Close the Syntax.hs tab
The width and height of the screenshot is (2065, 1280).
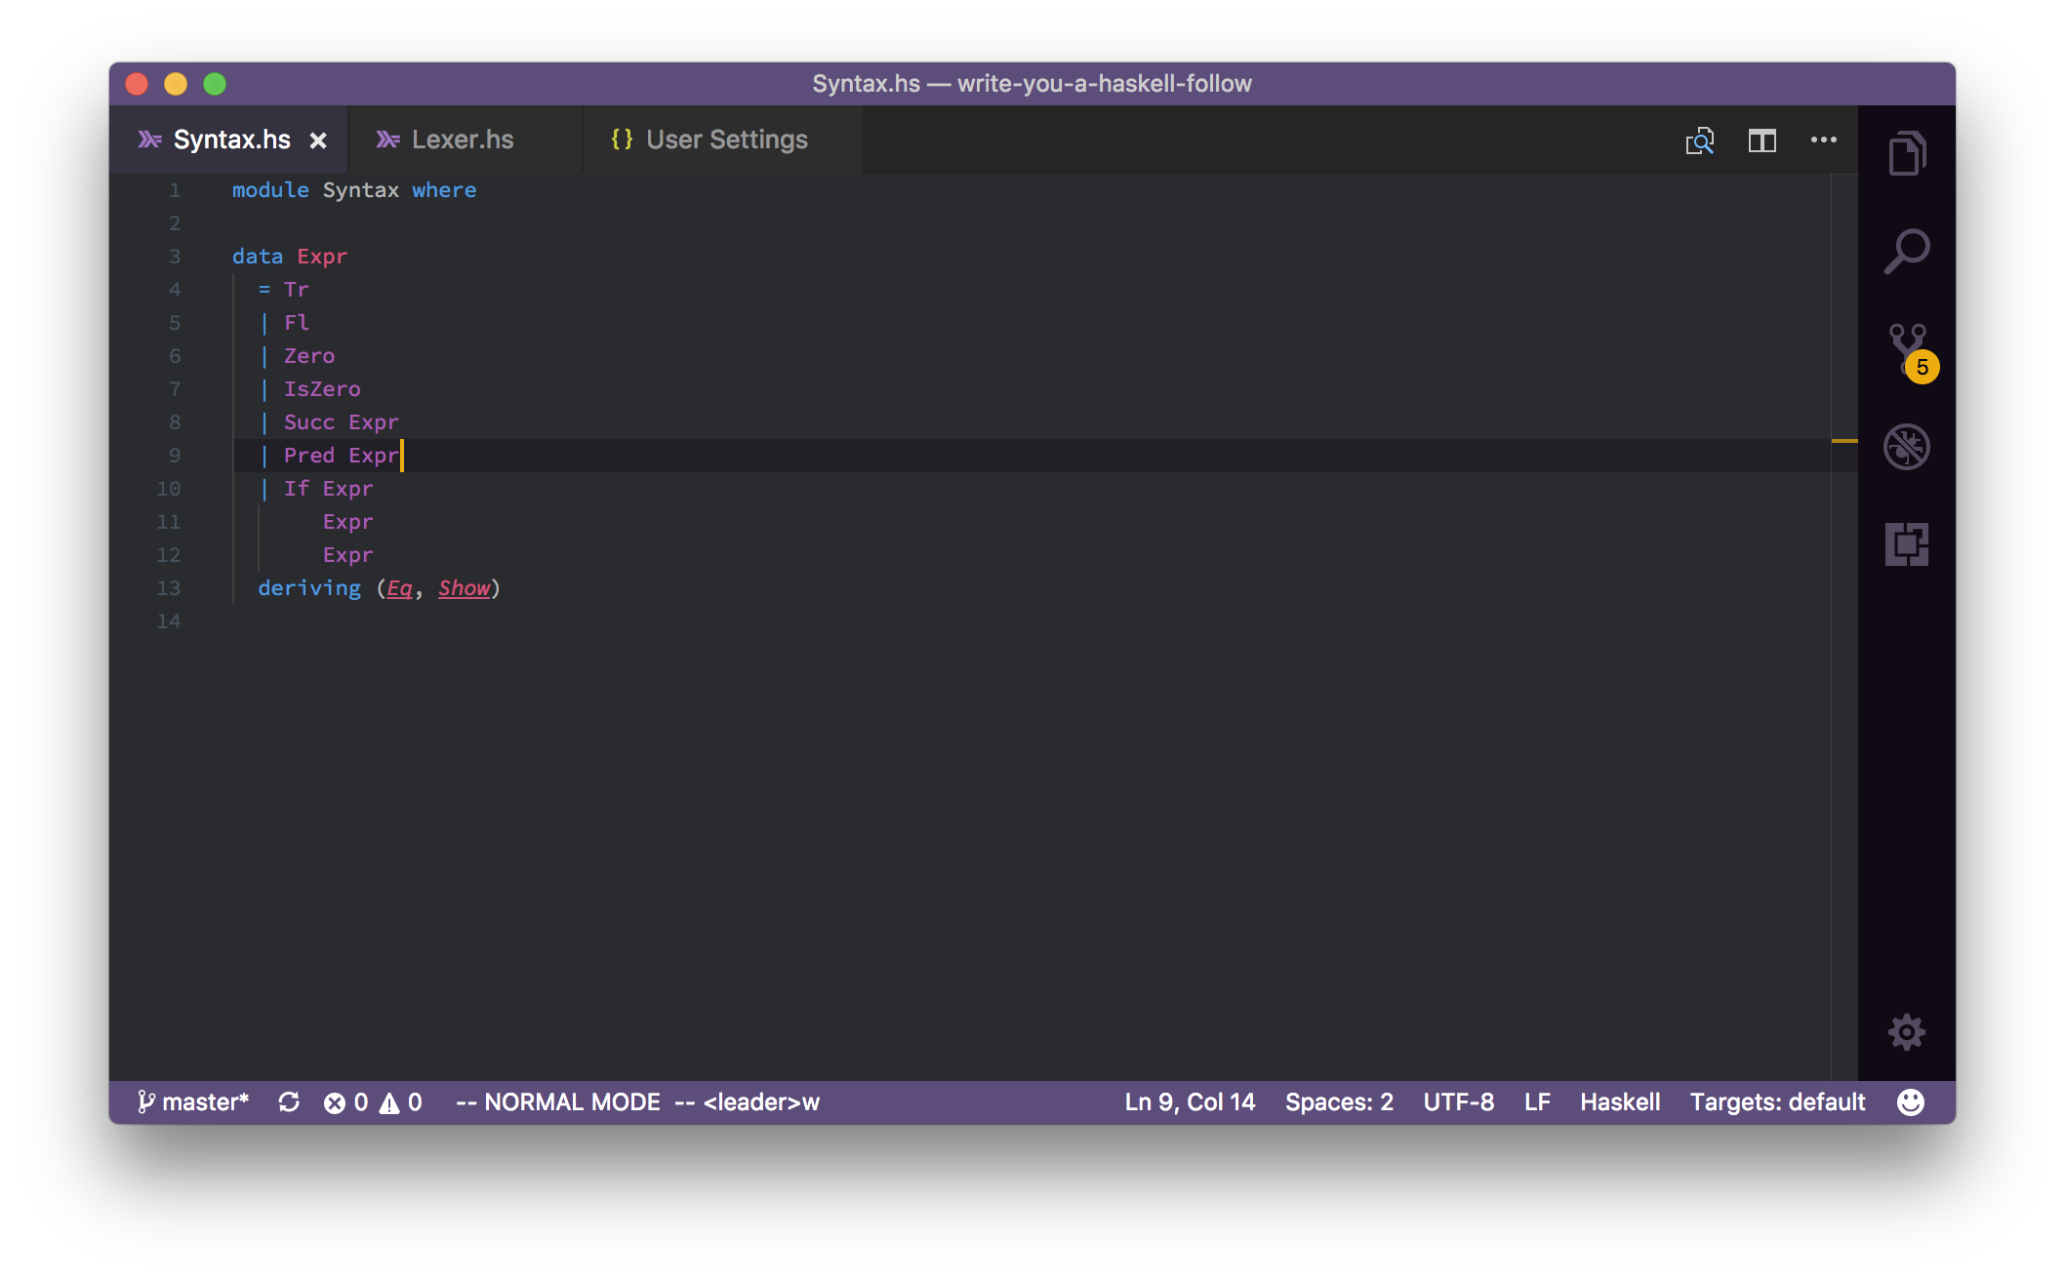tap(319, 140)
